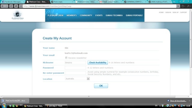Open the DJMAX TECHNIKA nav menu
The height and width of the screenshot is (108, 192).
[x=114, y=15]
